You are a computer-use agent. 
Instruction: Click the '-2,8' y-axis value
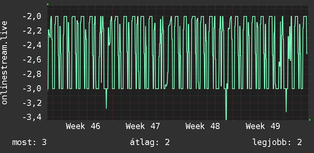click(32, 74)
